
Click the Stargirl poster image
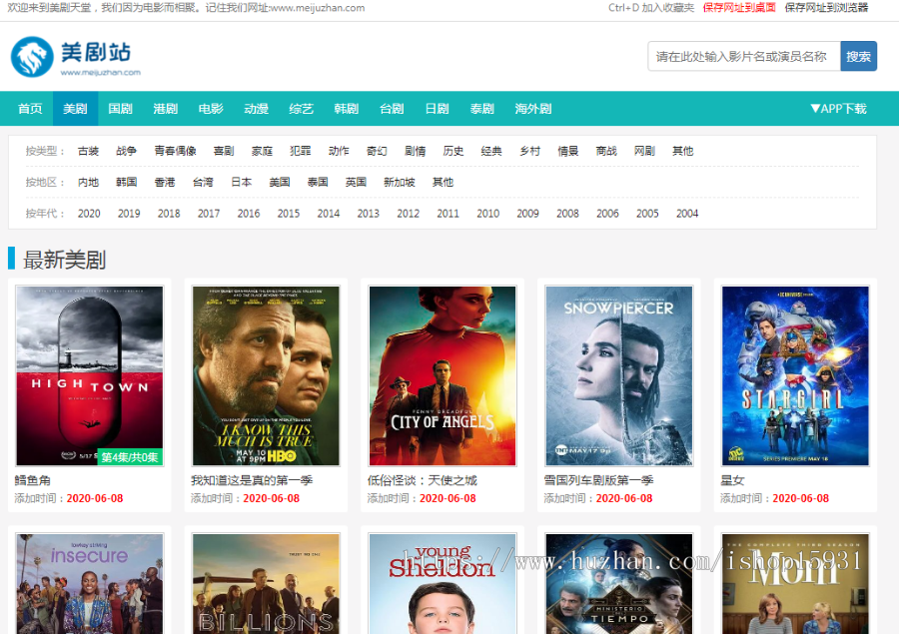click(x=795, y=375)
